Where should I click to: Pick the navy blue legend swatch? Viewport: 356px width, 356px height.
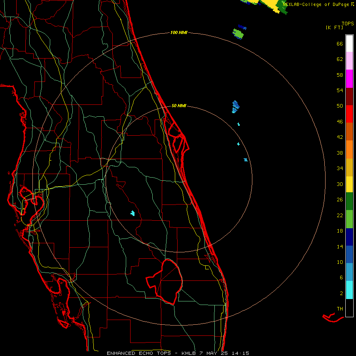pyautogui.click(x=349, y=237)
